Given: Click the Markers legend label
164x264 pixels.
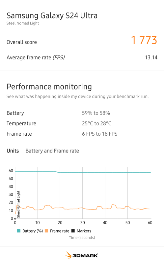Looking at the screenshot, I should [84, 231].
